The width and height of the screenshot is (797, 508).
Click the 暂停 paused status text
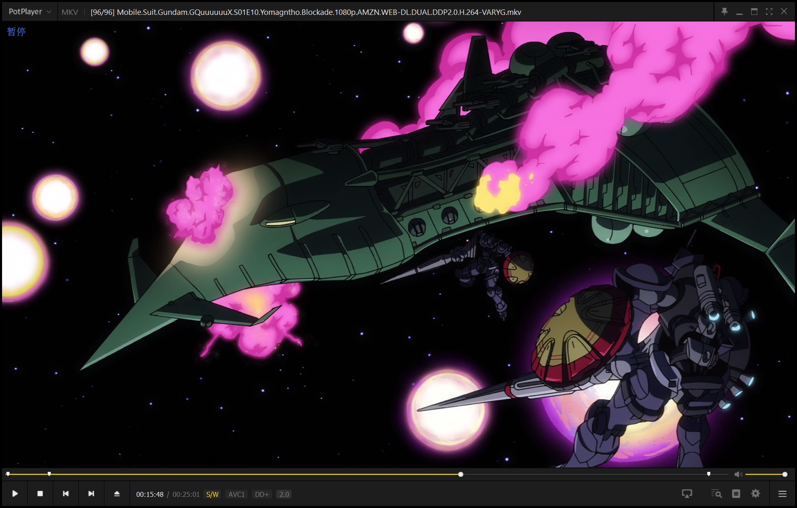(x=17, y=31)
